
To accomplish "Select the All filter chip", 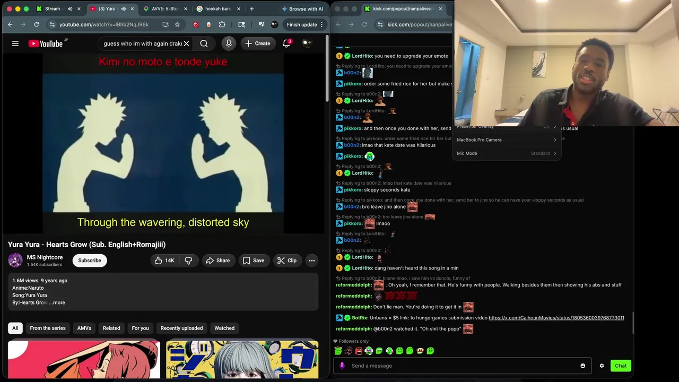I will click(15, 328).
